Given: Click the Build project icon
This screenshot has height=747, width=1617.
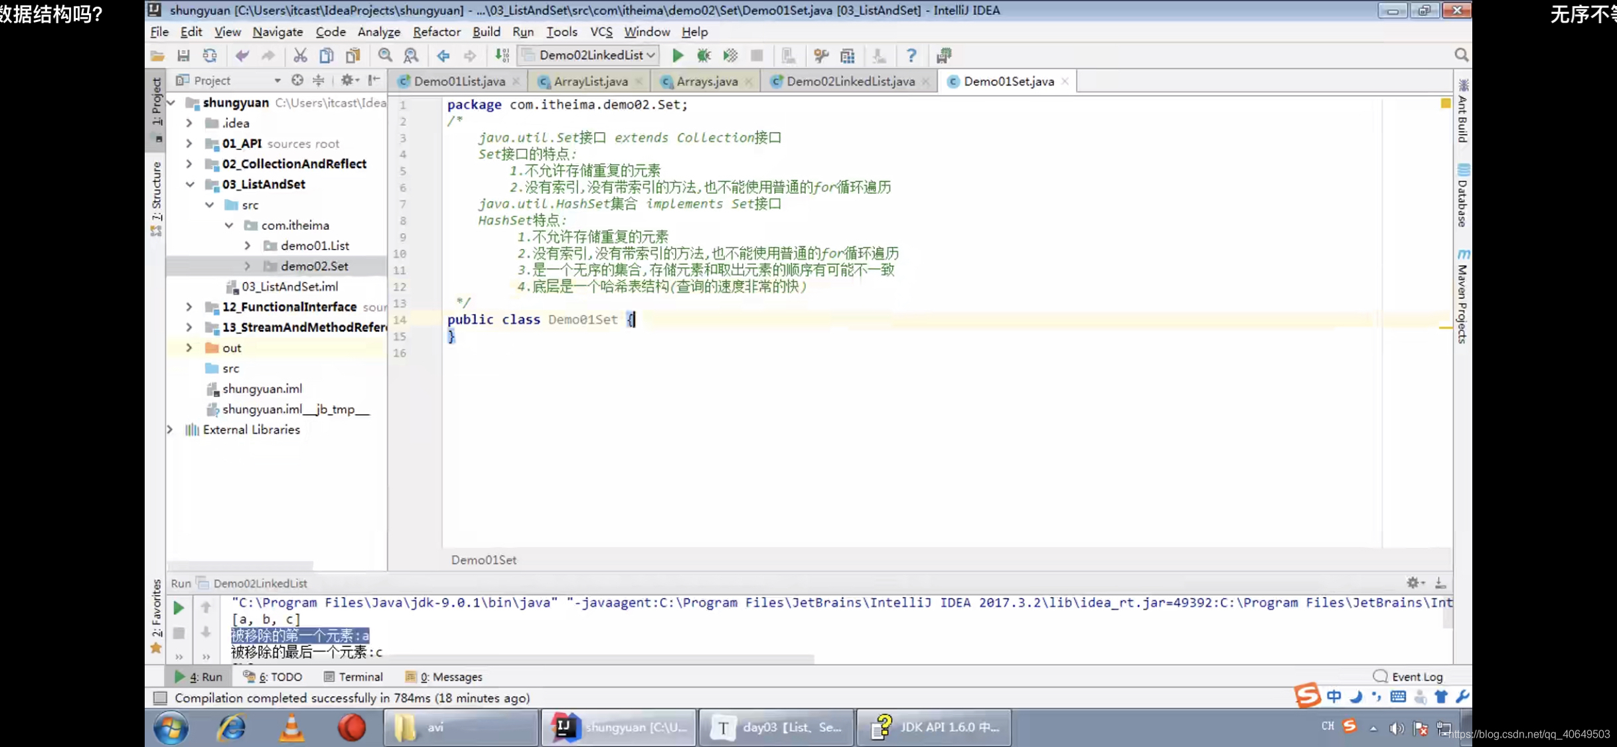Looking at the screenshot, I should [502, 56].
